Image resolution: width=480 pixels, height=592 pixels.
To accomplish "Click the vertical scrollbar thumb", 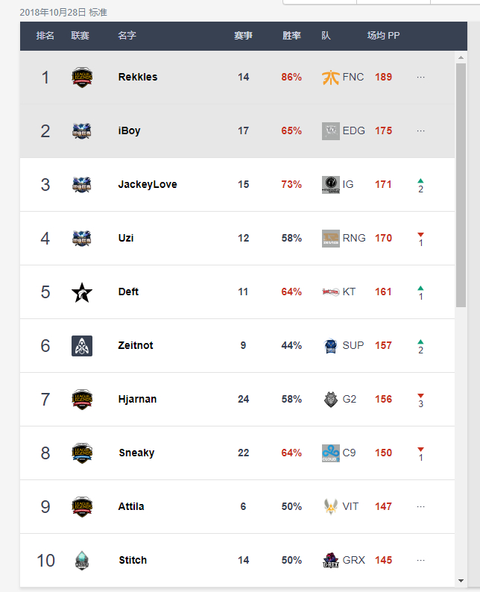I will point(461,186).
